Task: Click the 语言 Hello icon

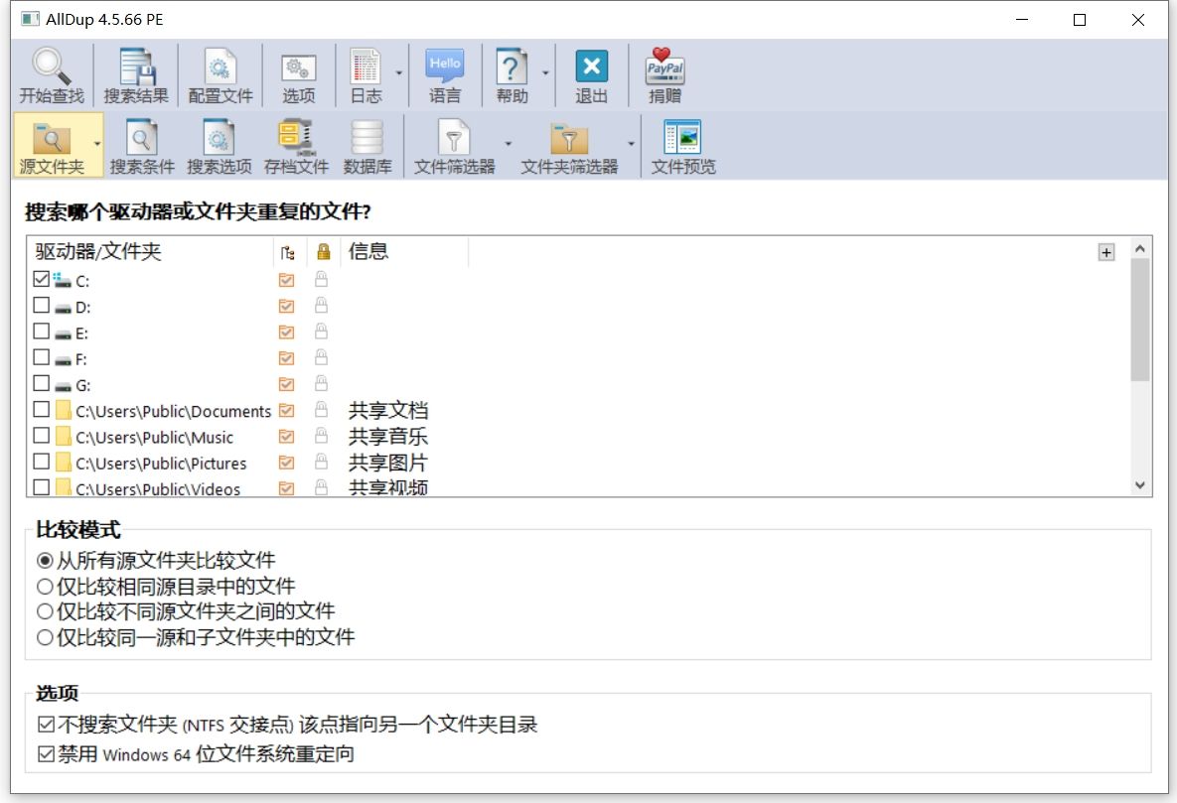Action: [x=444, y=67]
